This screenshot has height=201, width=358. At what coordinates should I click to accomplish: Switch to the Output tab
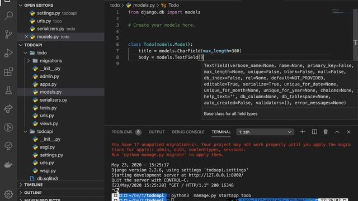(157, 132)
